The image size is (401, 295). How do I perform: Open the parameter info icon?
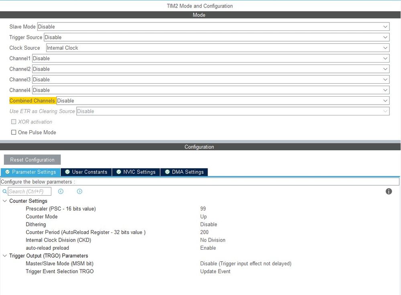(389, 191)
